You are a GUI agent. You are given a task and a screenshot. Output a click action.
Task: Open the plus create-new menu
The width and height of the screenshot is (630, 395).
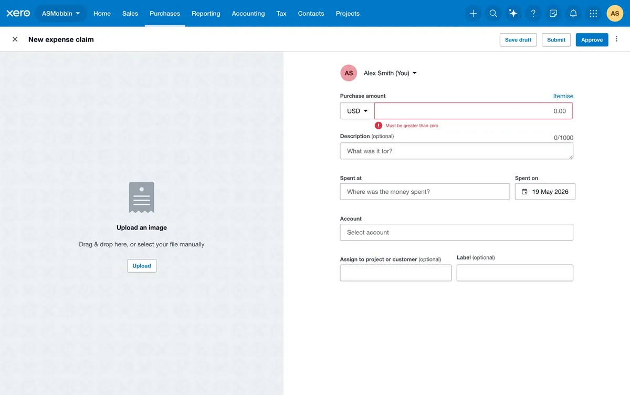(473, 13)
